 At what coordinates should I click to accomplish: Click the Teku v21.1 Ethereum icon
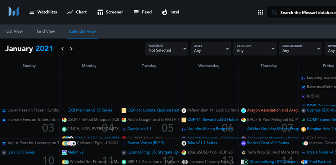click(x=184, y=143)
